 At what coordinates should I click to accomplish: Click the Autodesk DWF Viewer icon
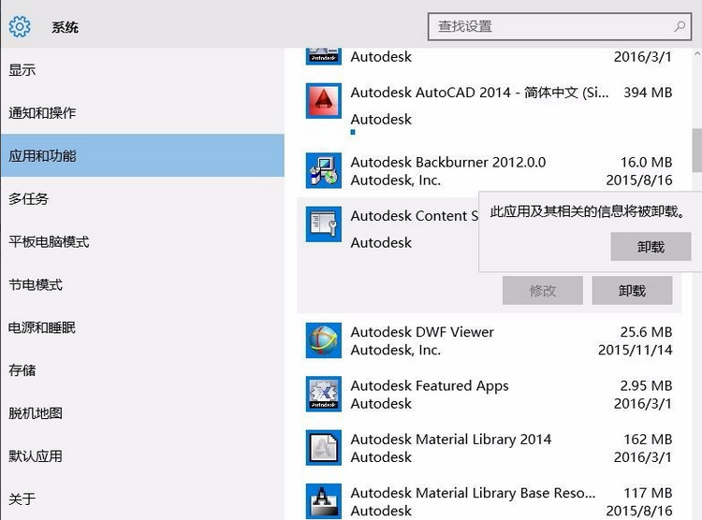tap(324, 340)
